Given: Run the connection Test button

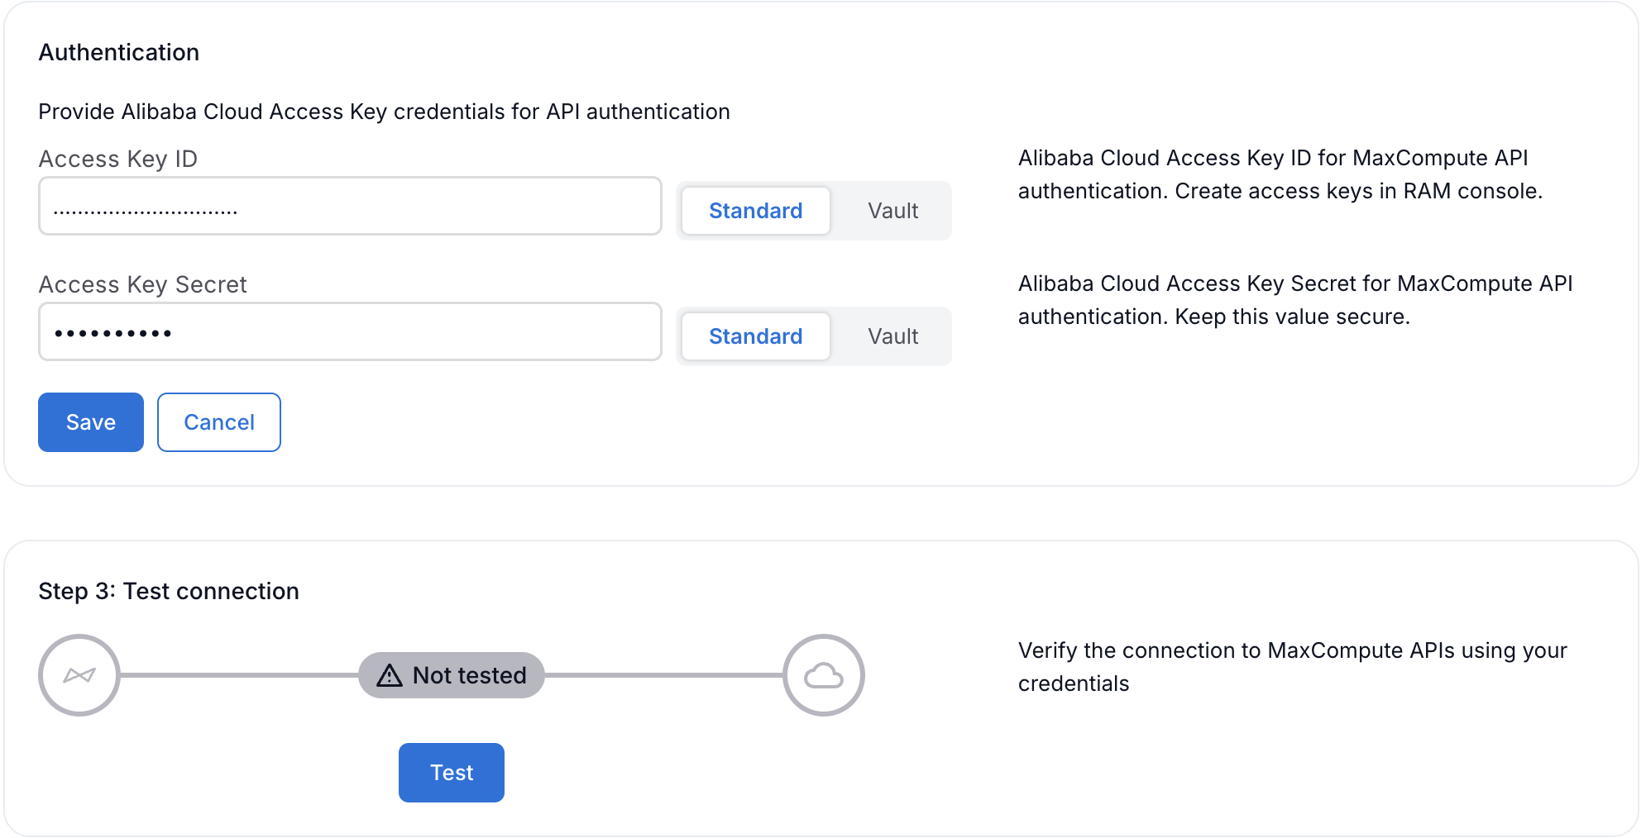Looking at the screenshot, I should [452, 773].
